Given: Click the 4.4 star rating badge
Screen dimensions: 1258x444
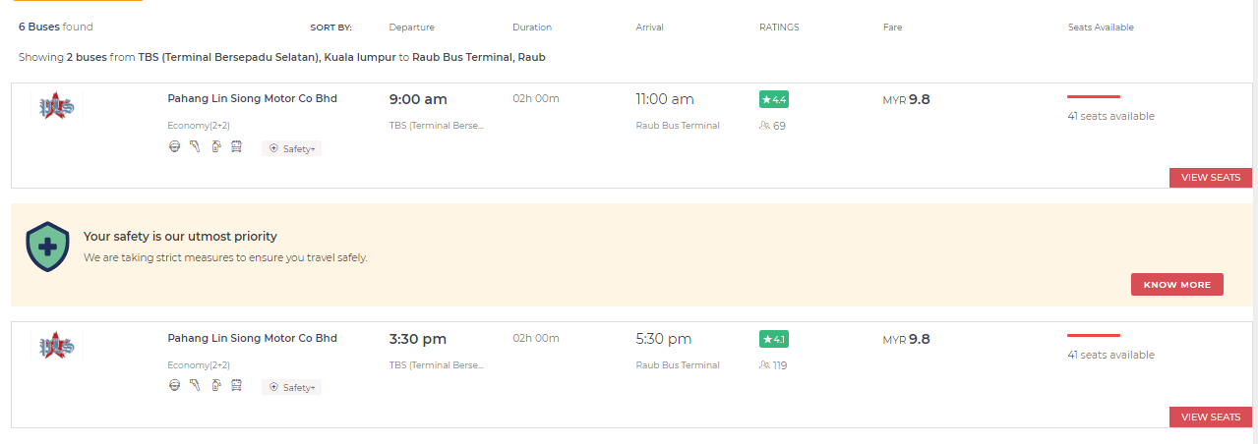Looking at the screenshot, I should click(x=773, y=99).
